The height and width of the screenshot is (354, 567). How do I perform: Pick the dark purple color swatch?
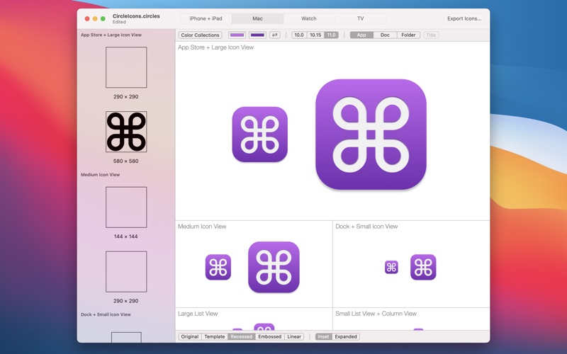pyautogui.click(x=257, y=35)
